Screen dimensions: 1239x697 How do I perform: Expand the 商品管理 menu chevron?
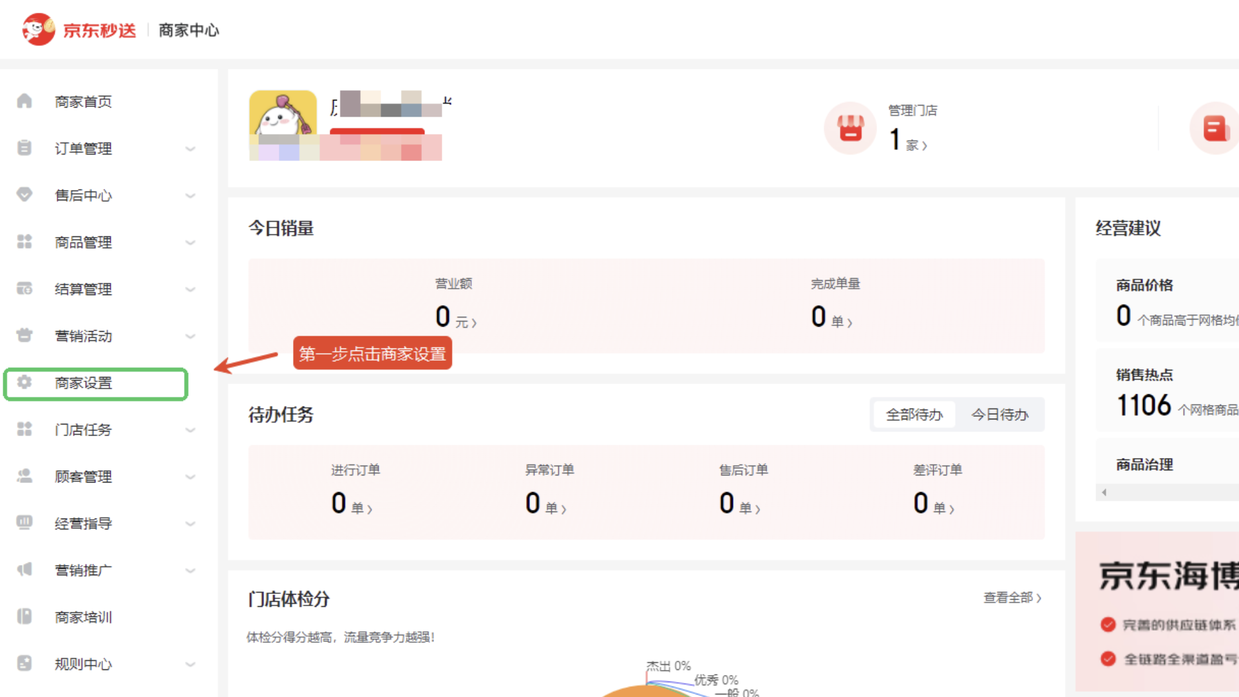pos(190,242)
